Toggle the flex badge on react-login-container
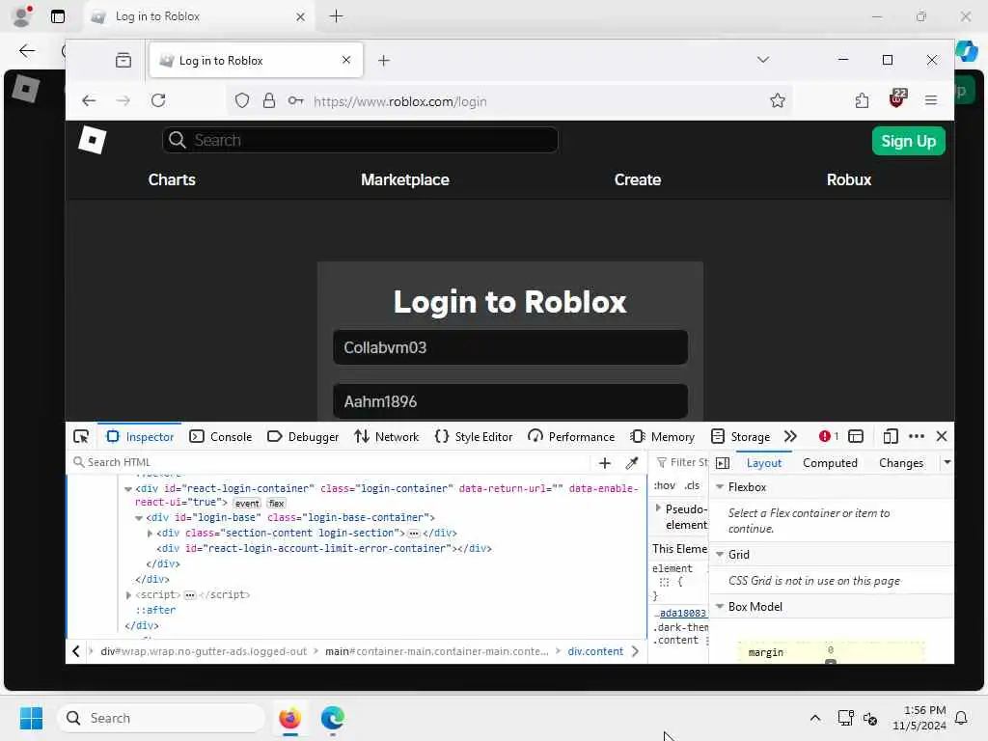 pos(276,504)
